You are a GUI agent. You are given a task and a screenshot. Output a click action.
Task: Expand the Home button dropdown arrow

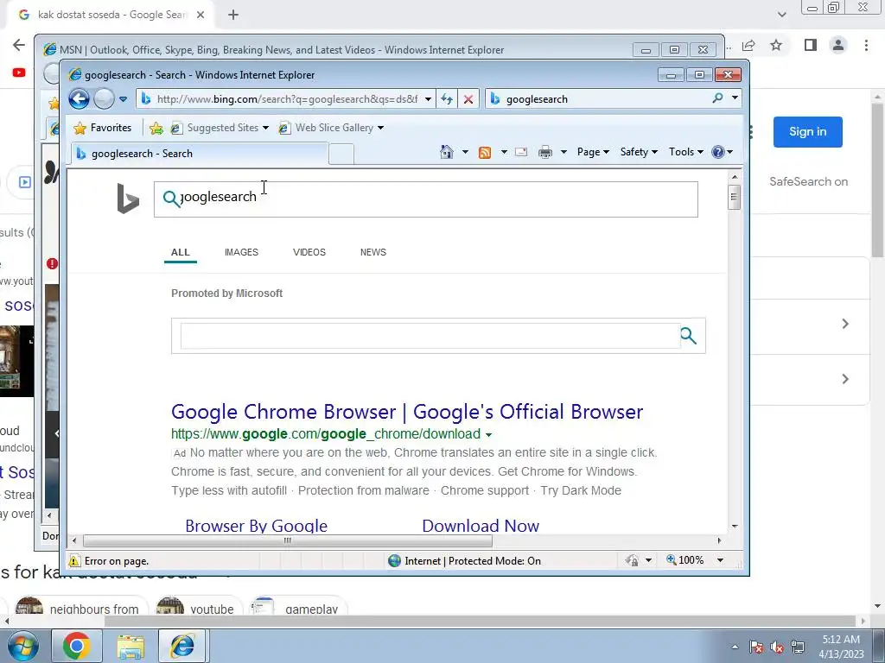click(465, 152)
